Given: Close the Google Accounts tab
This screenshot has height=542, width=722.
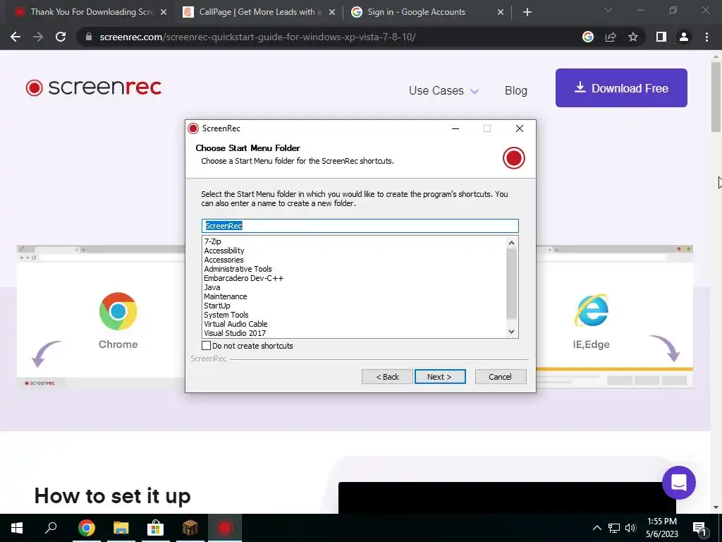Looking at the screenshot, I should pyautogui.click(x=501, y=13).
